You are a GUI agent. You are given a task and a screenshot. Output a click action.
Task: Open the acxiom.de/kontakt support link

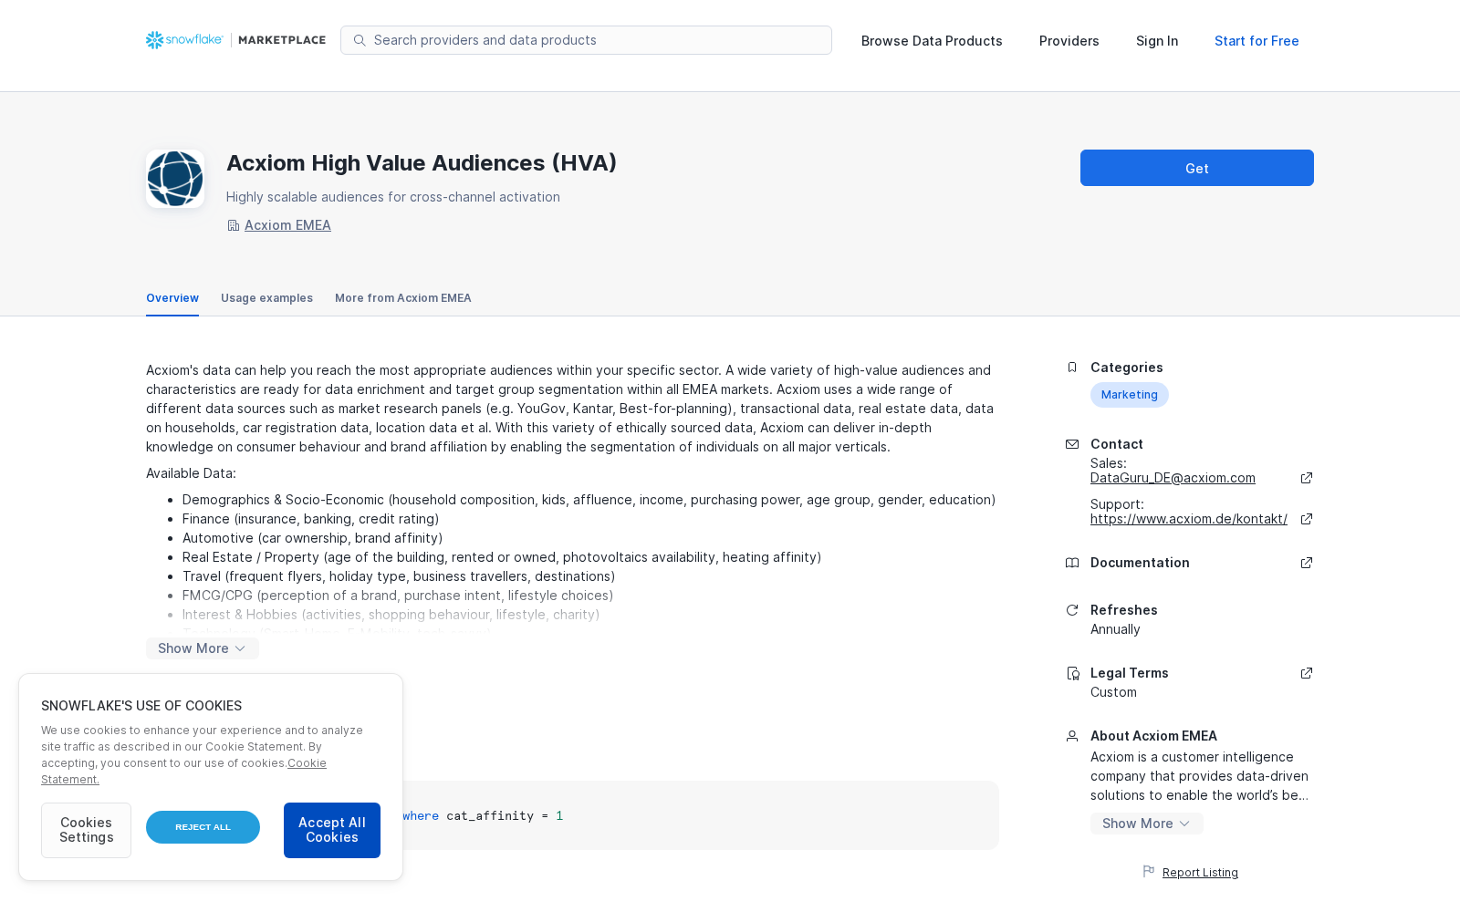click(x=1189, y=519)
